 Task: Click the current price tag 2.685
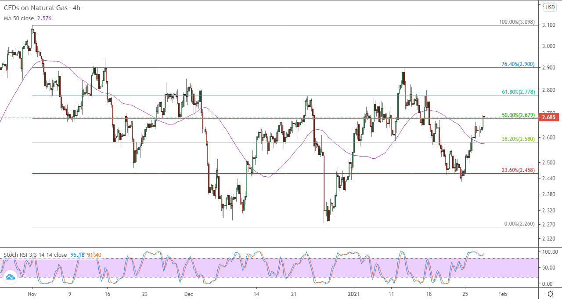click(x=549, y=117)
